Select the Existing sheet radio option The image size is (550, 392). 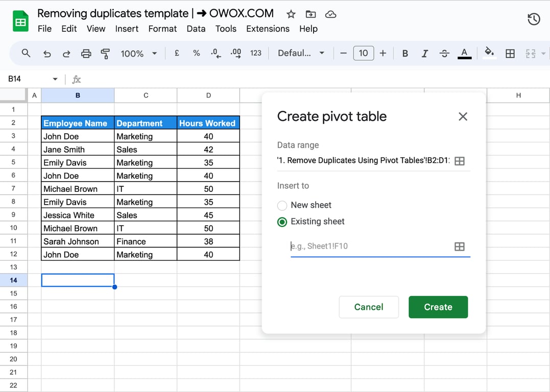282,222
